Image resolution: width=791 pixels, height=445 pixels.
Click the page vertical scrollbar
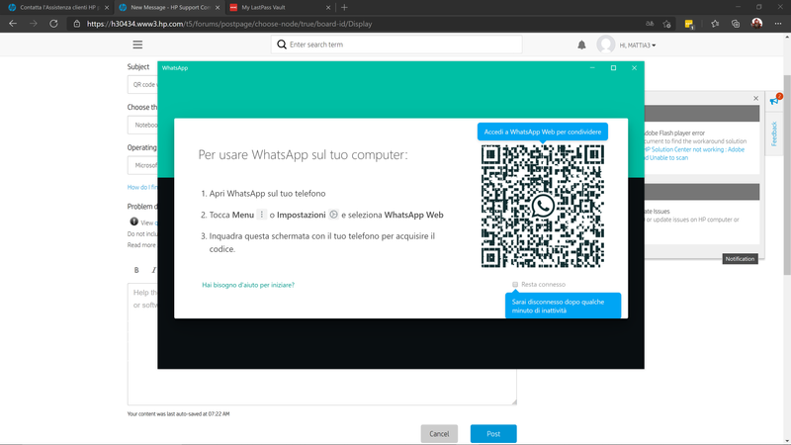coord(787,175)
